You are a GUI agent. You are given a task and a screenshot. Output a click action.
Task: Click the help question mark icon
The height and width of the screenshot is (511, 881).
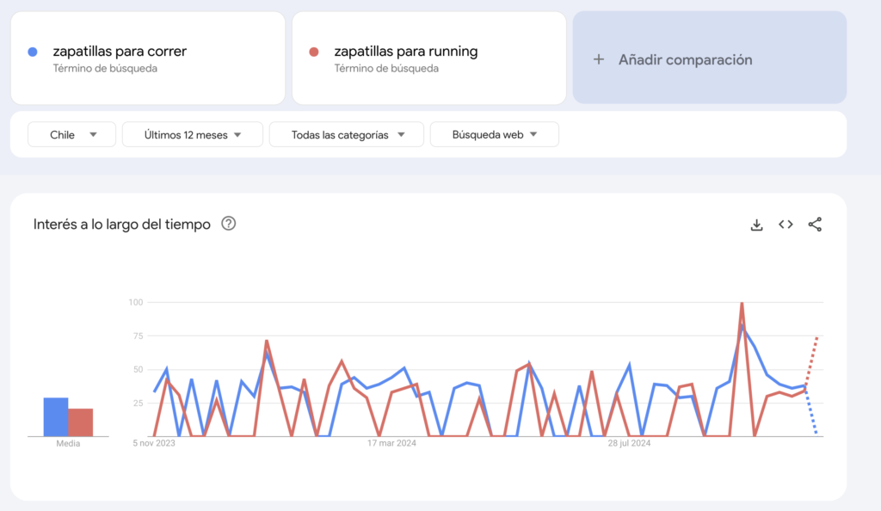(228, 224)
